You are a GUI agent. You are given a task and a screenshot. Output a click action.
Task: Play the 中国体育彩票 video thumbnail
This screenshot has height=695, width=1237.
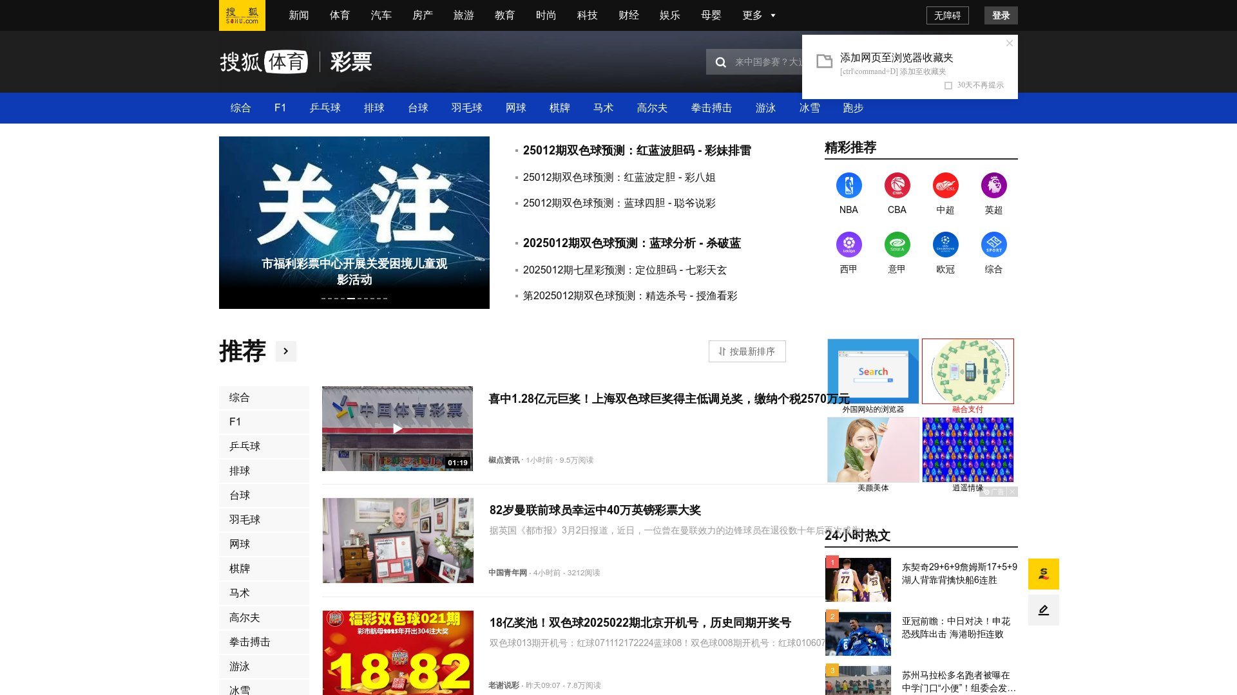click(398, 429)
